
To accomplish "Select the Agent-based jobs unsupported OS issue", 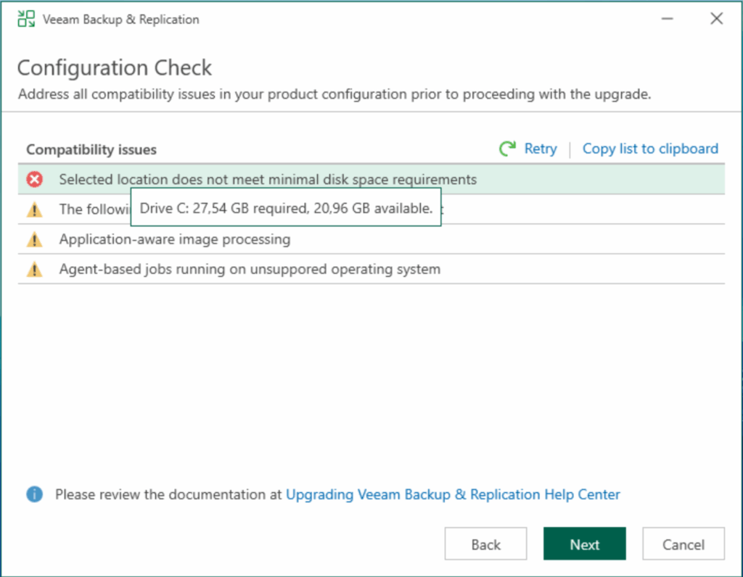I will coord(250,270).
